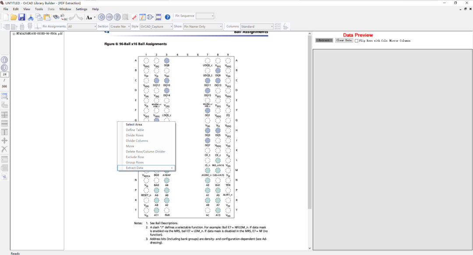The image size is (473, 255).
Task: Zoom out with the minus circle icon
Action: (109, 17)
